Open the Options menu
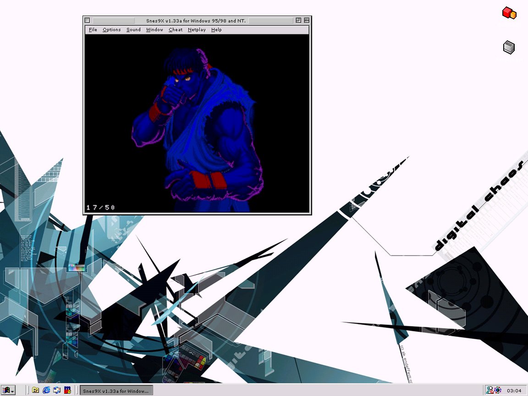This screenshot has height=396, width=528. pyautogui.click(x=111, y=30)
